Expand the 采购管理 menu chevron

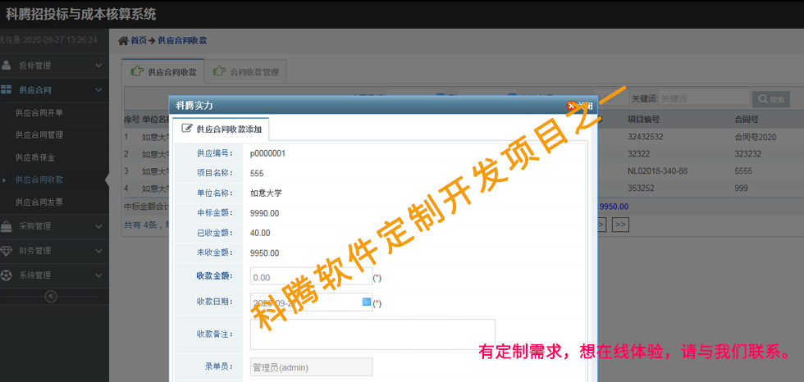click(x=99, y=225)
